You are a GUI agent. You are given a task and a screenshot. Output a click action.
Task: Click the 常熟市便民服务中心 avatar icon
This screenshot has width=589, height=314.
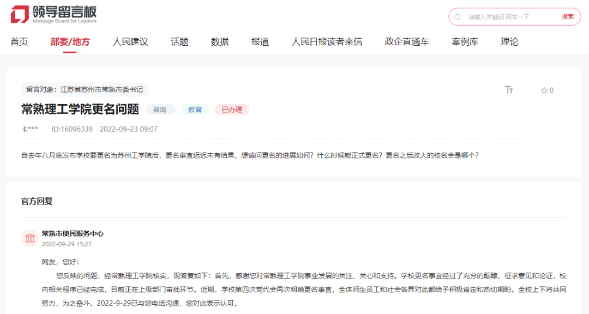coord(30,238)
